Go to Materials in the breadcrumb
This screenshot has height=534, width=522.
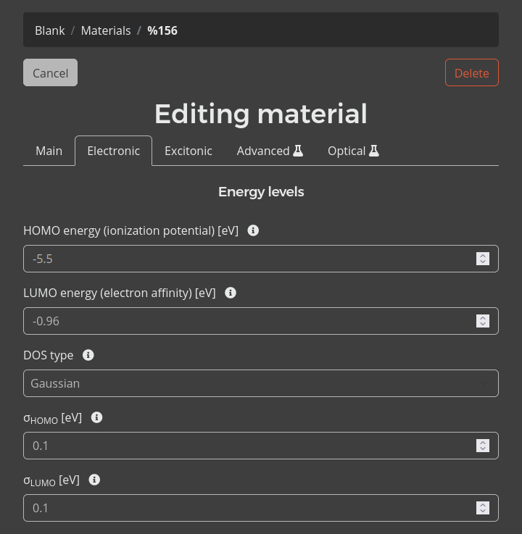click(x=106, y=30)
